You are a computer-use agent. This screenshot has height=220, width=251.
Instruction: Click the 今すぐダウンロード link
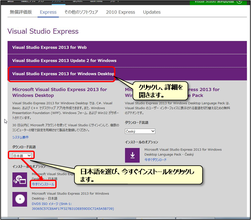click(155, 160)
